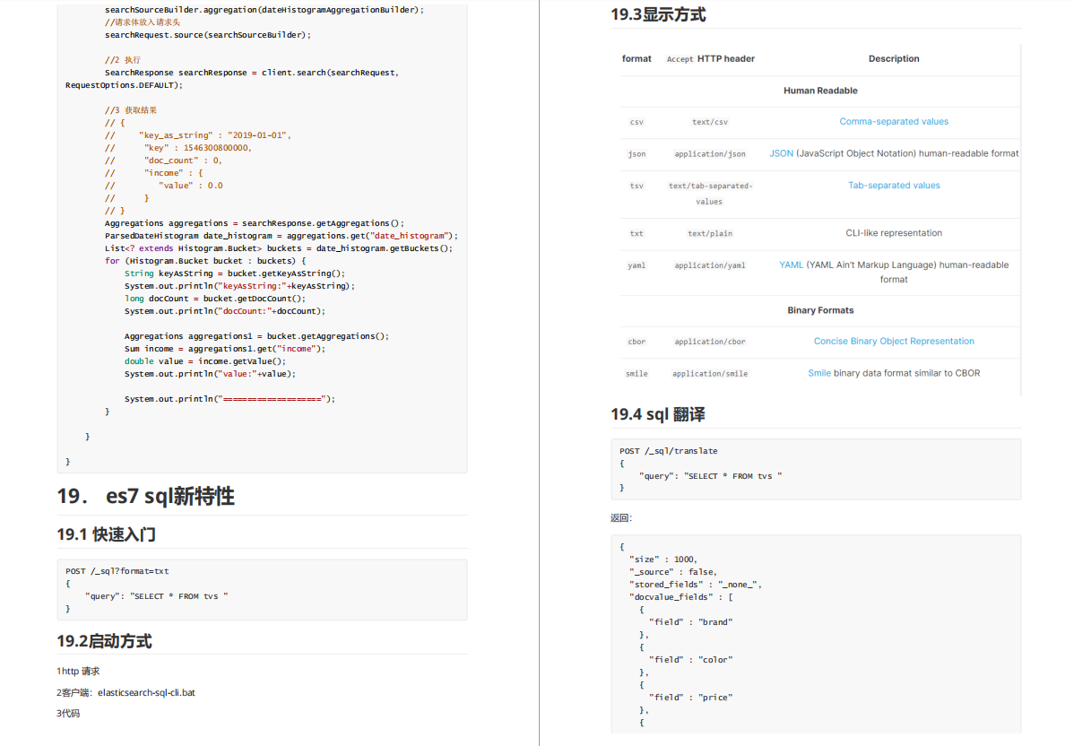
Task: Click the ParsedDateHistogram date_histogram code line
Action: (281, 236)
